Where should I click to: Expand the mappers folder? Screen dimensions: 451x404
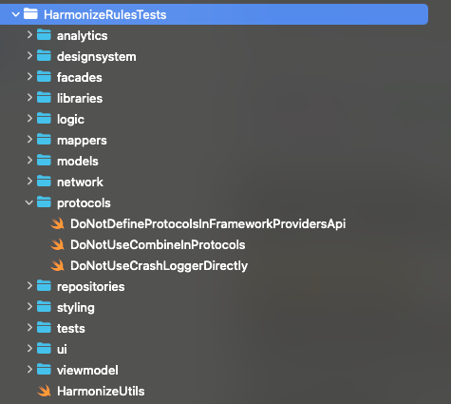(x=29, y=140)
